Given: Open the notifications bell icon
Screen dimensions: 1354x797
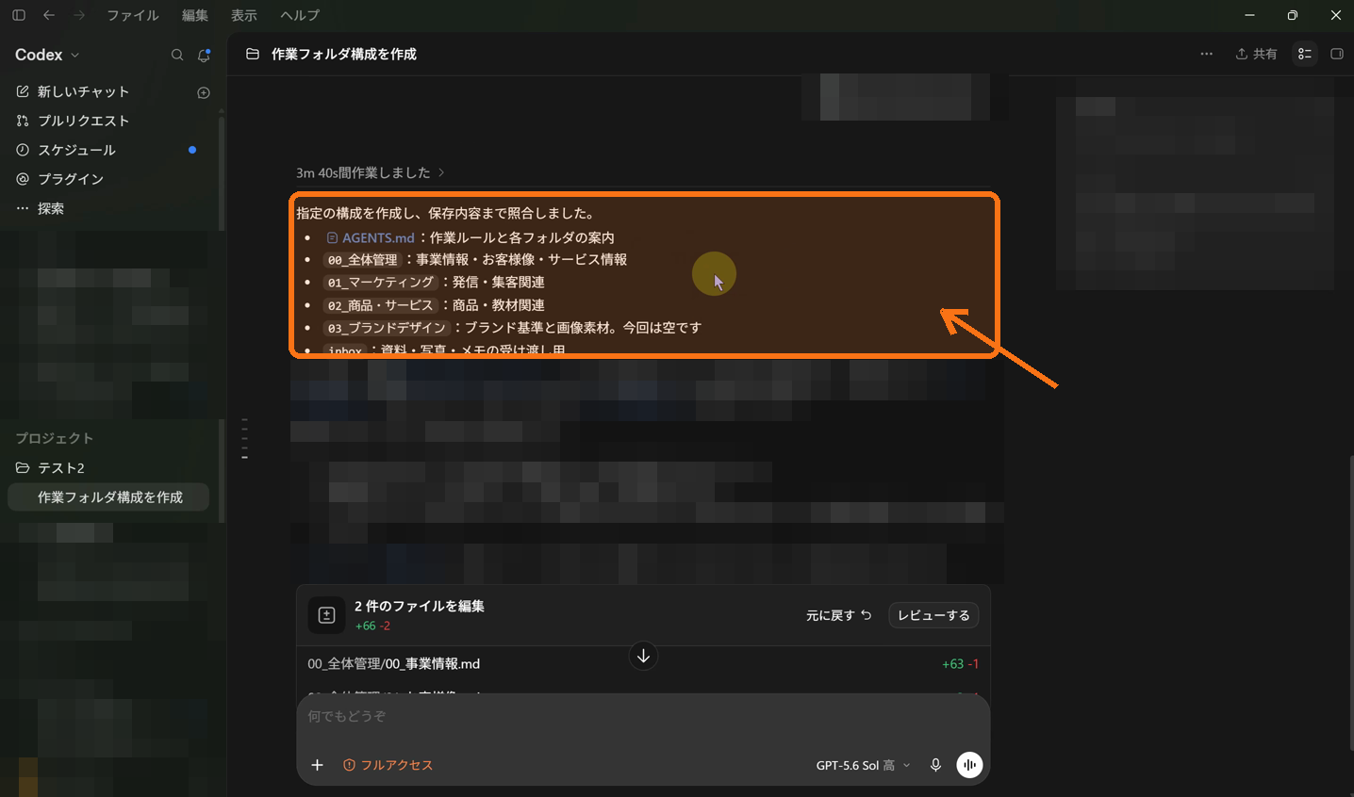Looking at the screenshot, I should click(204, 55).
